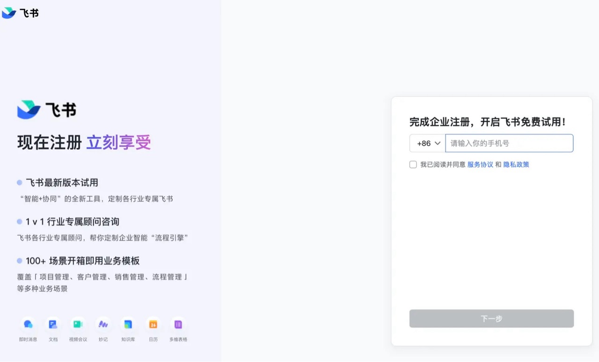Click the 100+ 场景开箱即用业务模板 heading

point(83,261)
